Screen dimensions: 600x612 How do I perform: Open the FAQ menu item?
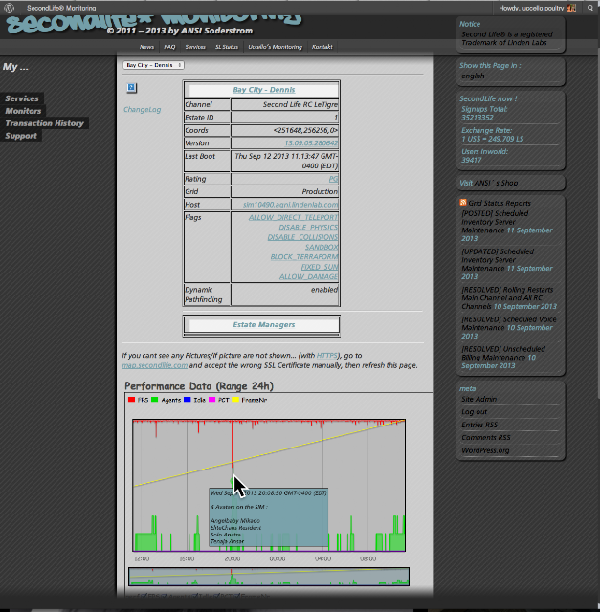click(x=169, y=47)
